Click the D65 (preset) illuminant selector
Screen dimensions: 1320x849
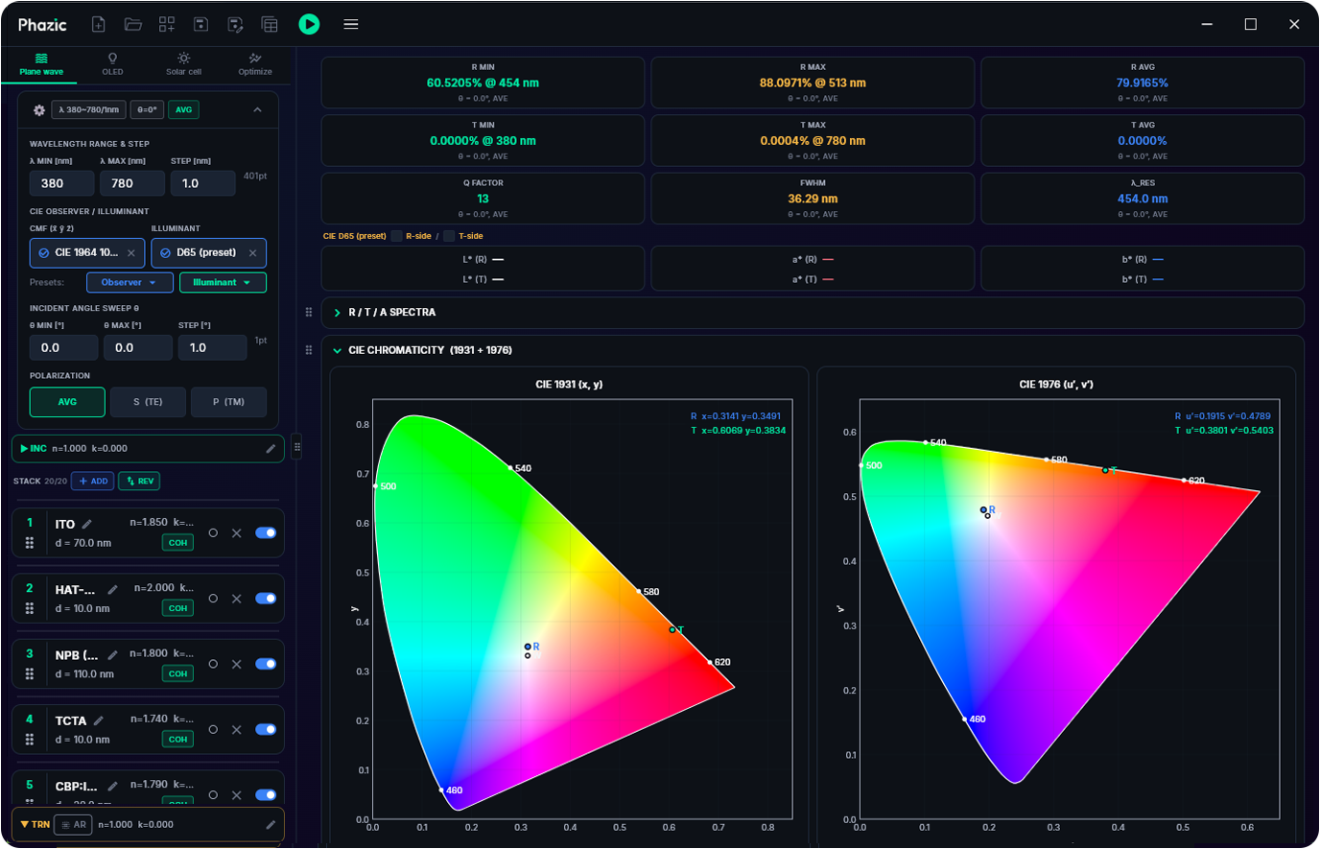click(x=209, y=253)
